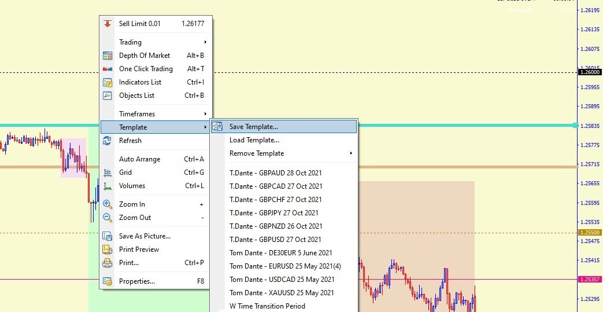
Task: Toggle Auto Arrange menu entry
Action: click(156, 159)
